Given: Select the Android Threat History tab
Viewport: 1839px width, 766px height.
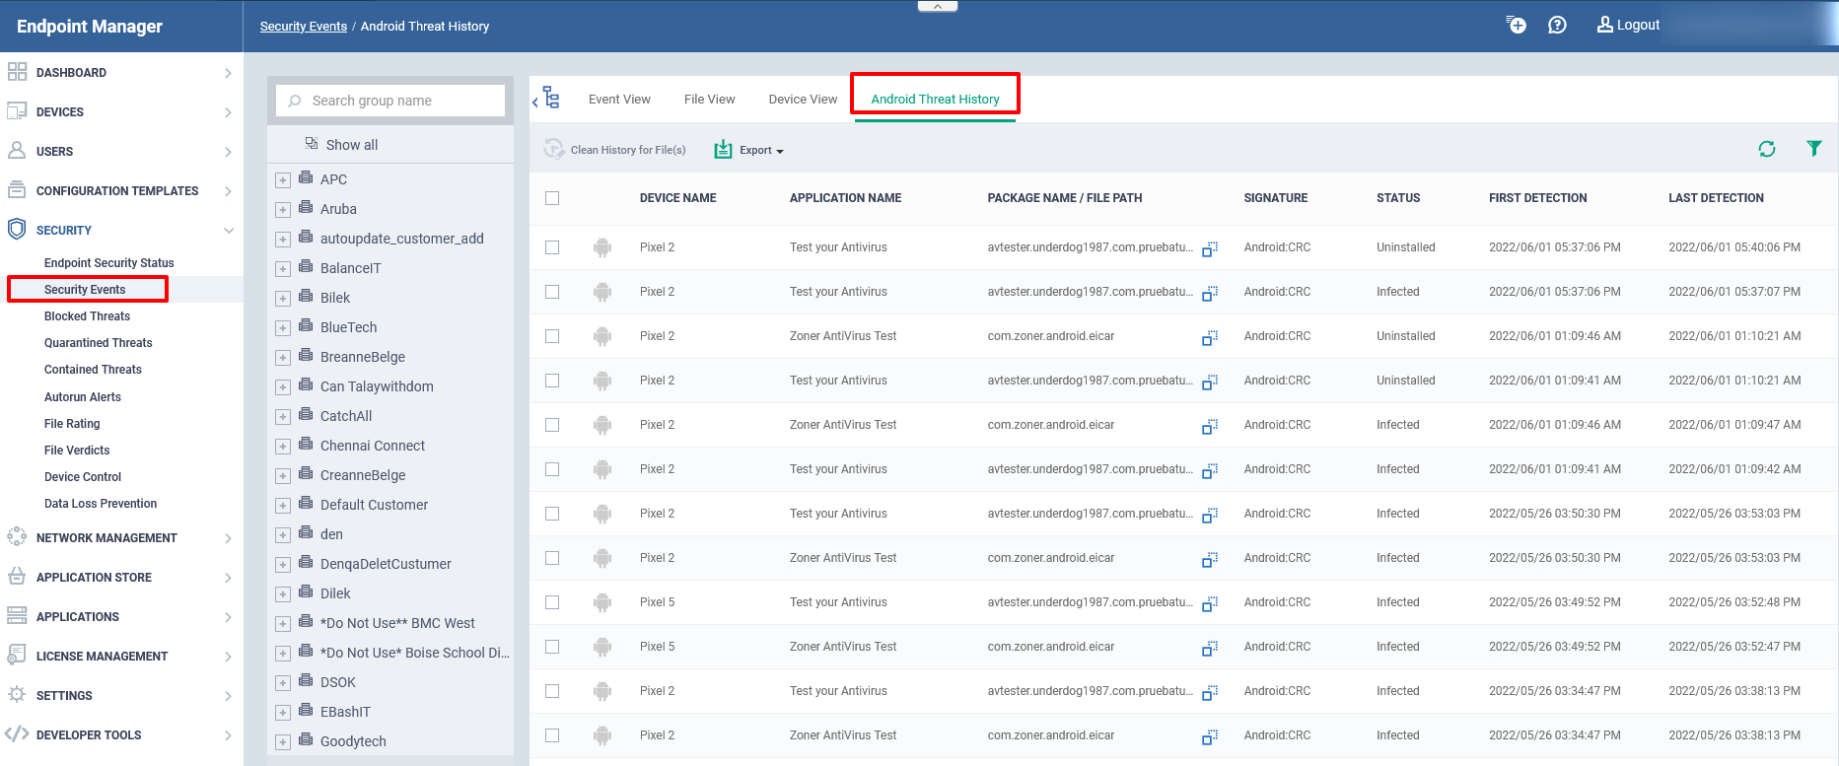Looking at the screenshot, I should pyautogui.click(x=935, y=99).
